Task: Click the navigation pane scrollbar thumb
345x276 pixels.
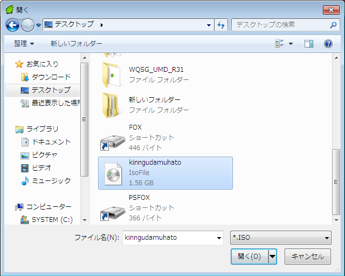Action: click(84, 119)
